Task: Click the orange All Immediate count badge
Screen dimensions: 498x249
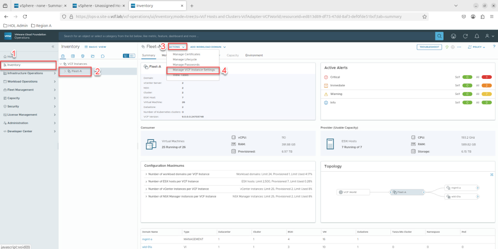Action: coord(486,86)
